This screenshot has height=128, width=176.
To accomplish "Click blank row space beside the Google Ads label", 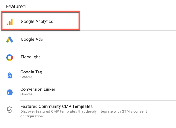I will 109,39.
